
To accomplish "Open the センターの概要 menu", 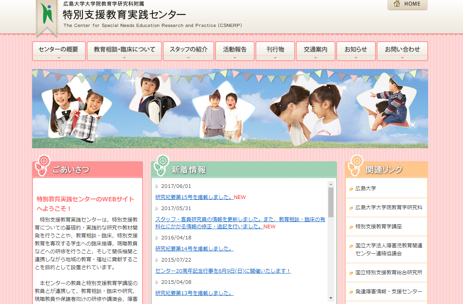I will point(59,51).
